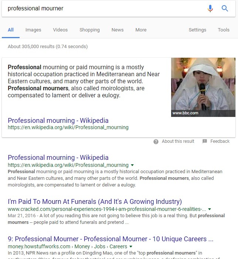The width and height of the screenshot is (238, 259).
Task: Open first organic Professional mourning Wikipedia result
Action: click(x=58, y=158)
